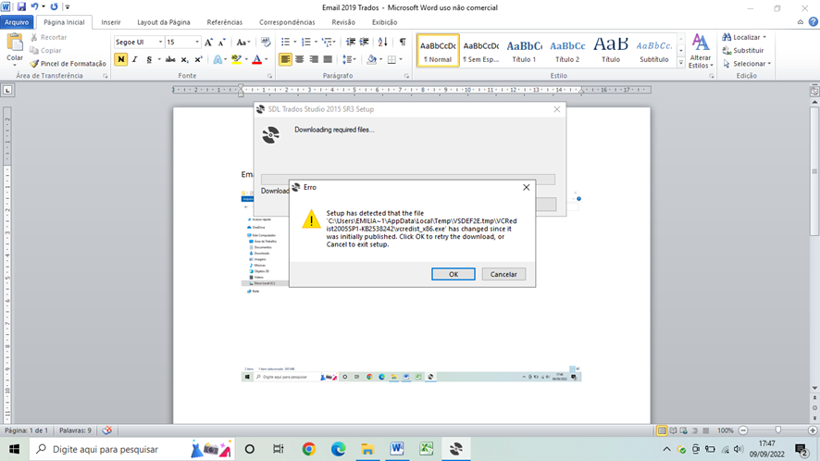Open the font size 15 dropdown
This screenshot has height=461, width=820.
197,42
